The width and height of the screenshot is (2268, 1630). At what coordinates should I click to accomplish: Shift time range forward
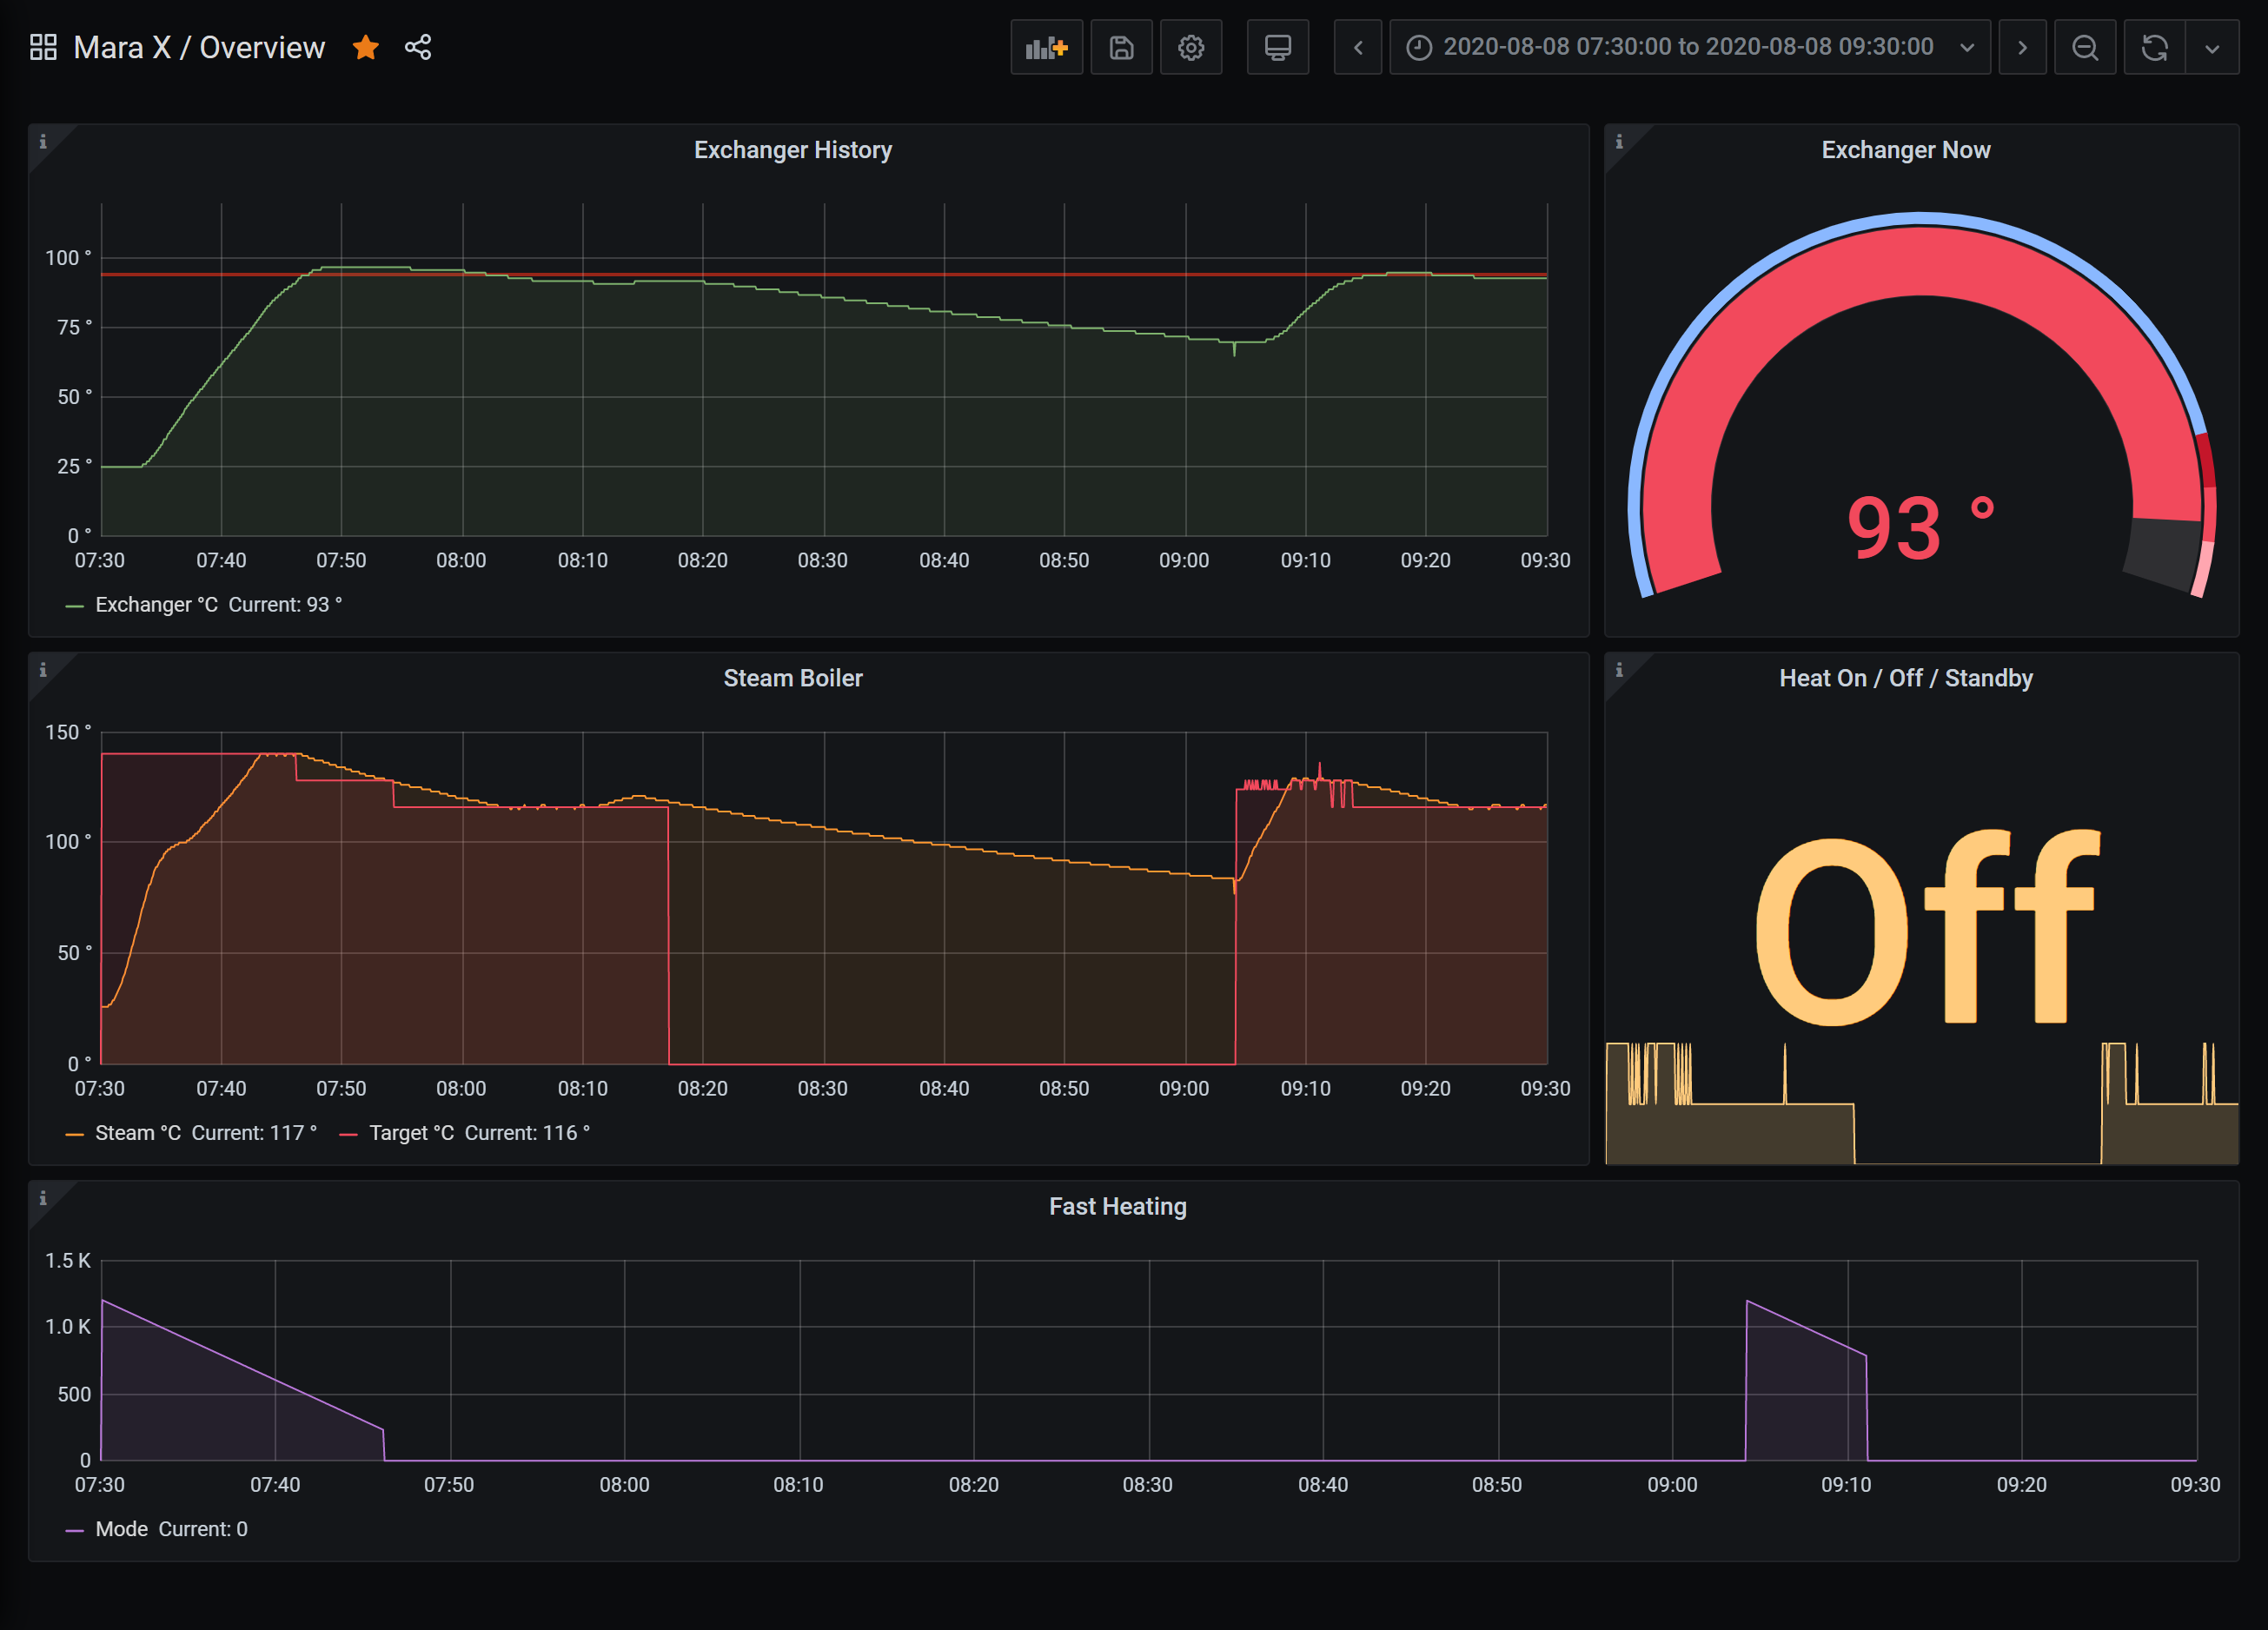pos(2021,47)
